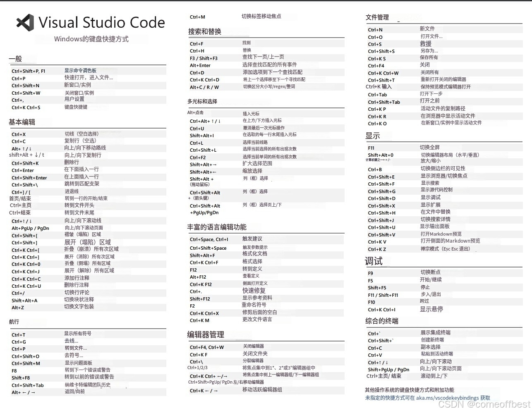Select the shortcut 'Ctrl+N'
The height and width of the screenshot is (413, 532).
tap(375, 30)
